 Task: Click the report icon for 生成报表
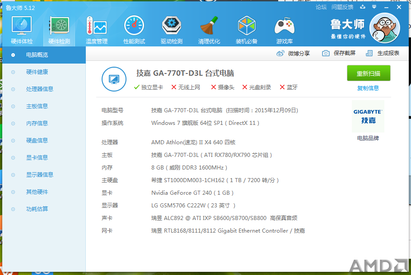[369, 53]
